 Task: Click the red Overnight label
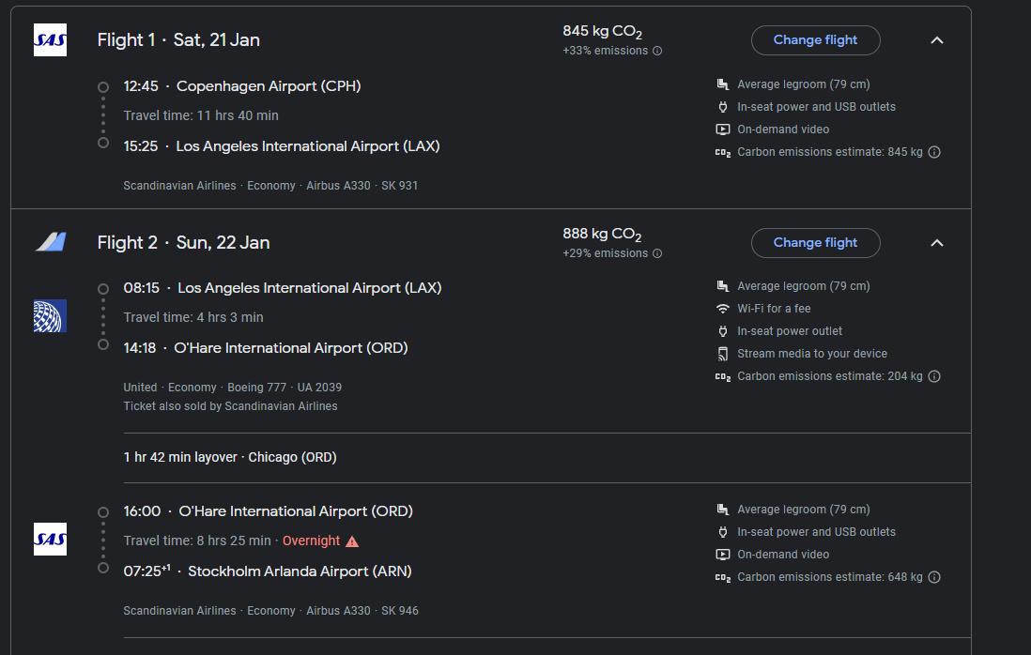coord(311,541)
